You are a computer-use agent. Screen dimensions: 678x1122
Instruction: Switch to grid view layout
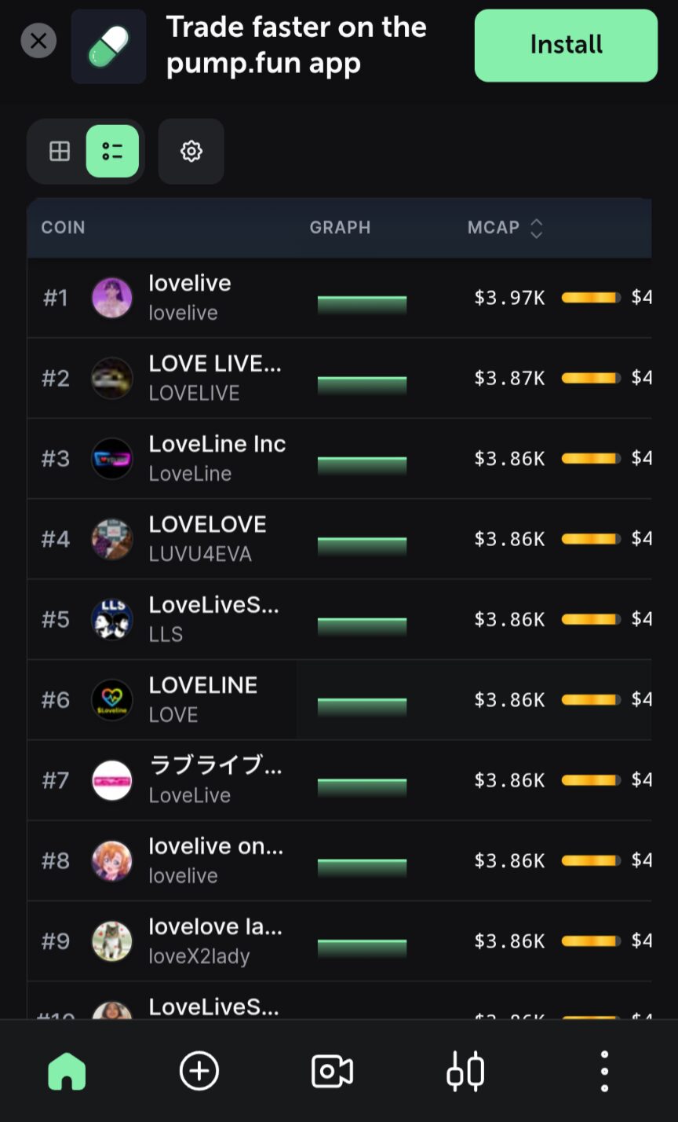[x=60, y=151]
